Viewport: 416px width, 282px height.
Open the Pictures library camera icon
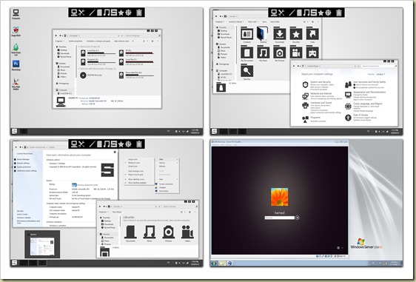[x=169, y=233]
